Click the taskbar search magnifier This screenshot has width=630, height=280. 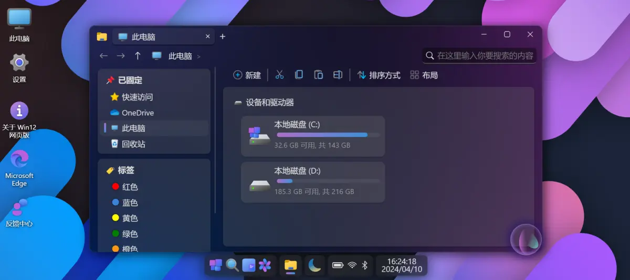click(233, 265)
